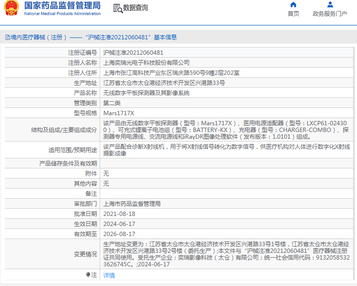Open the 详情 details link
The width and height of the screenshot is (357, 286).
[x=109, y=275]
